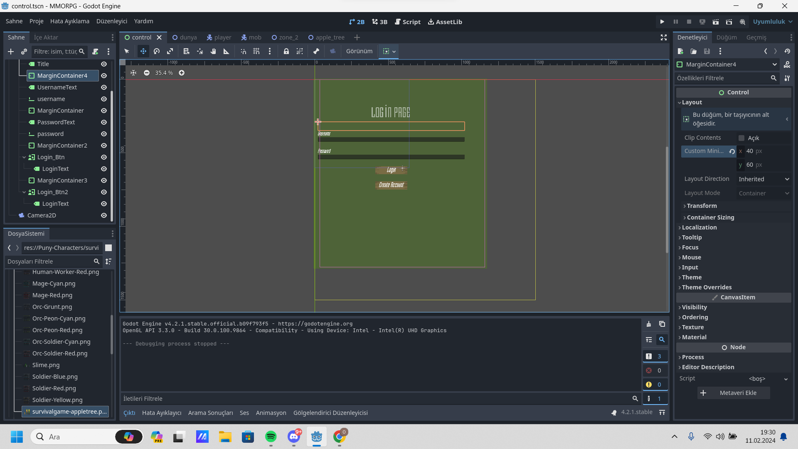The width and height of the screenshot is (798, 449).
Task: Toggle visibility of the Title node
Action: [x=104, y=64]
